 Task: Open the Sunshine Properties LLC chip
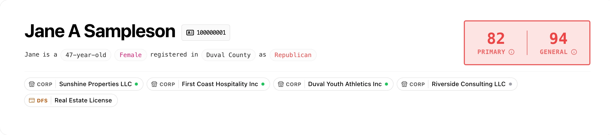(x=95, y=84)
